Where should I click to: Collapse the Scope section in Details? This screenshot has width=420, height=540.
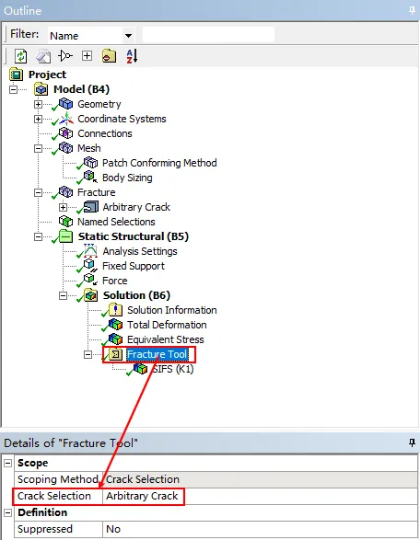(8, 464)
